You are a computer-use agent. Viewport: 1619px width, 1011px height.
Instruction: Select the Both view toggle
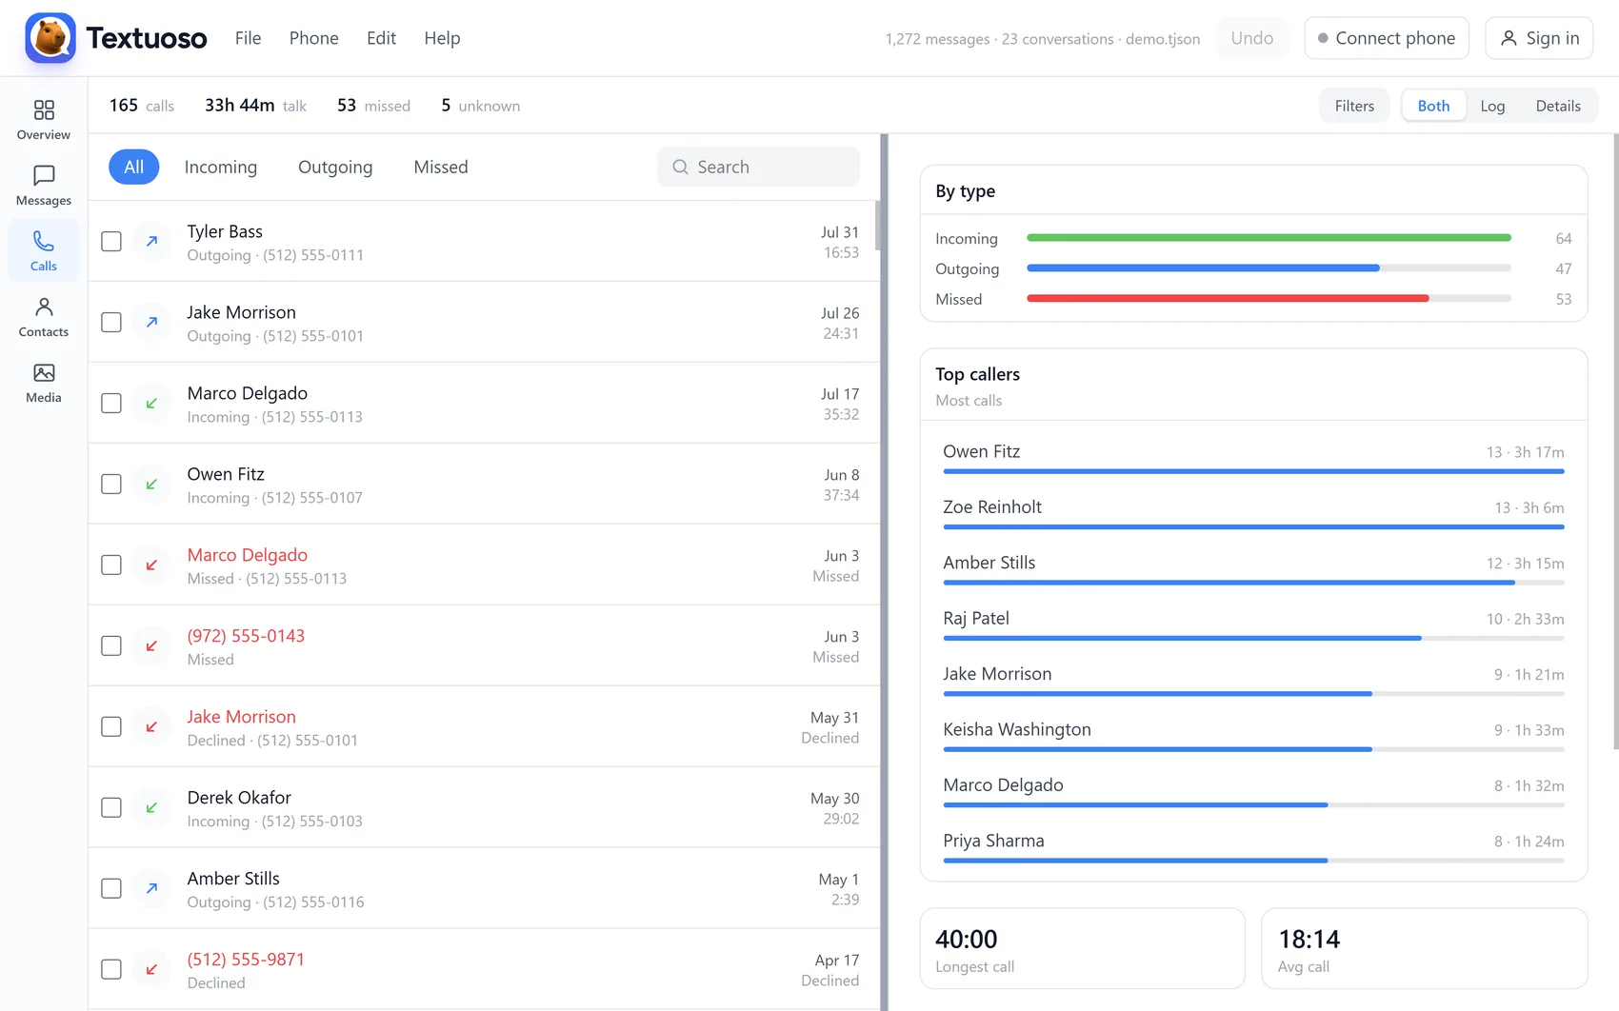(1433, 106)
